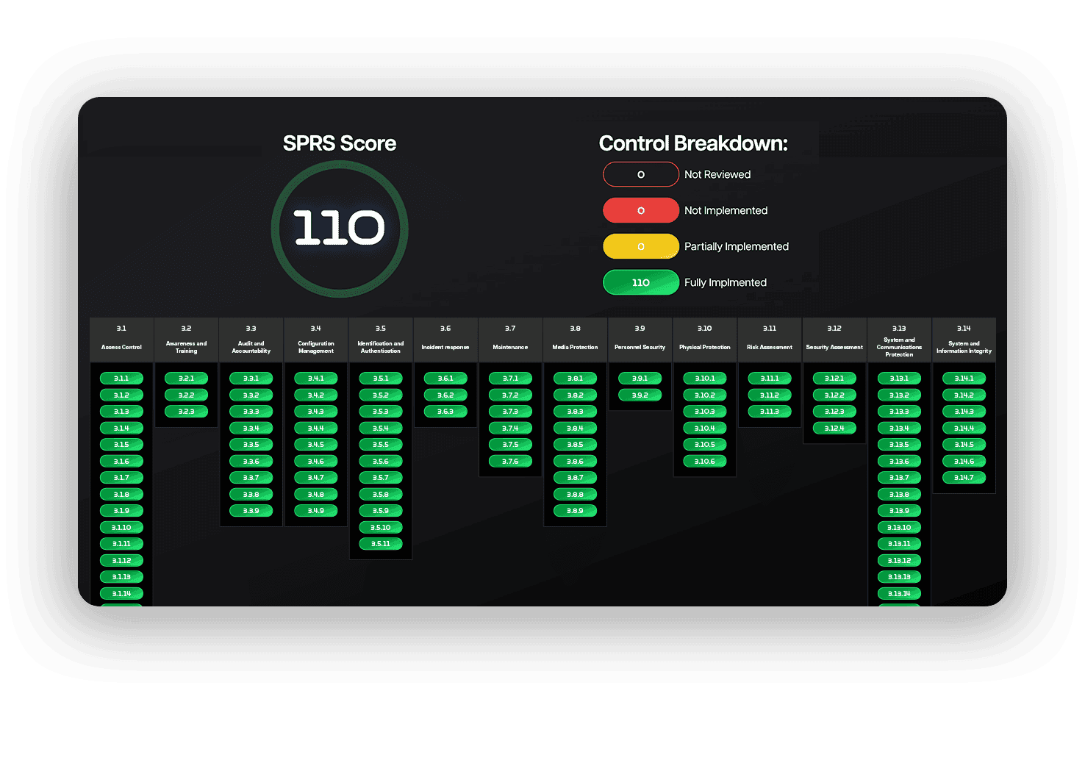Image resolution: width=1085 pixels, height=774 pixels.
Task: Click the Control Breakdown heading
Action: tap(694, 143)
